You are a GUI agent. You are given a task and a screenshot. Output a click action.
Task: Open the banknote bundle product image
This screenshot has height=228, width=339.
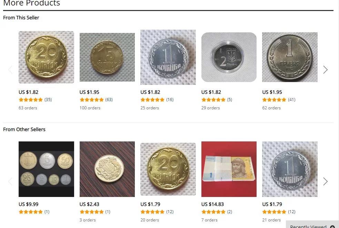coord(229,169)
